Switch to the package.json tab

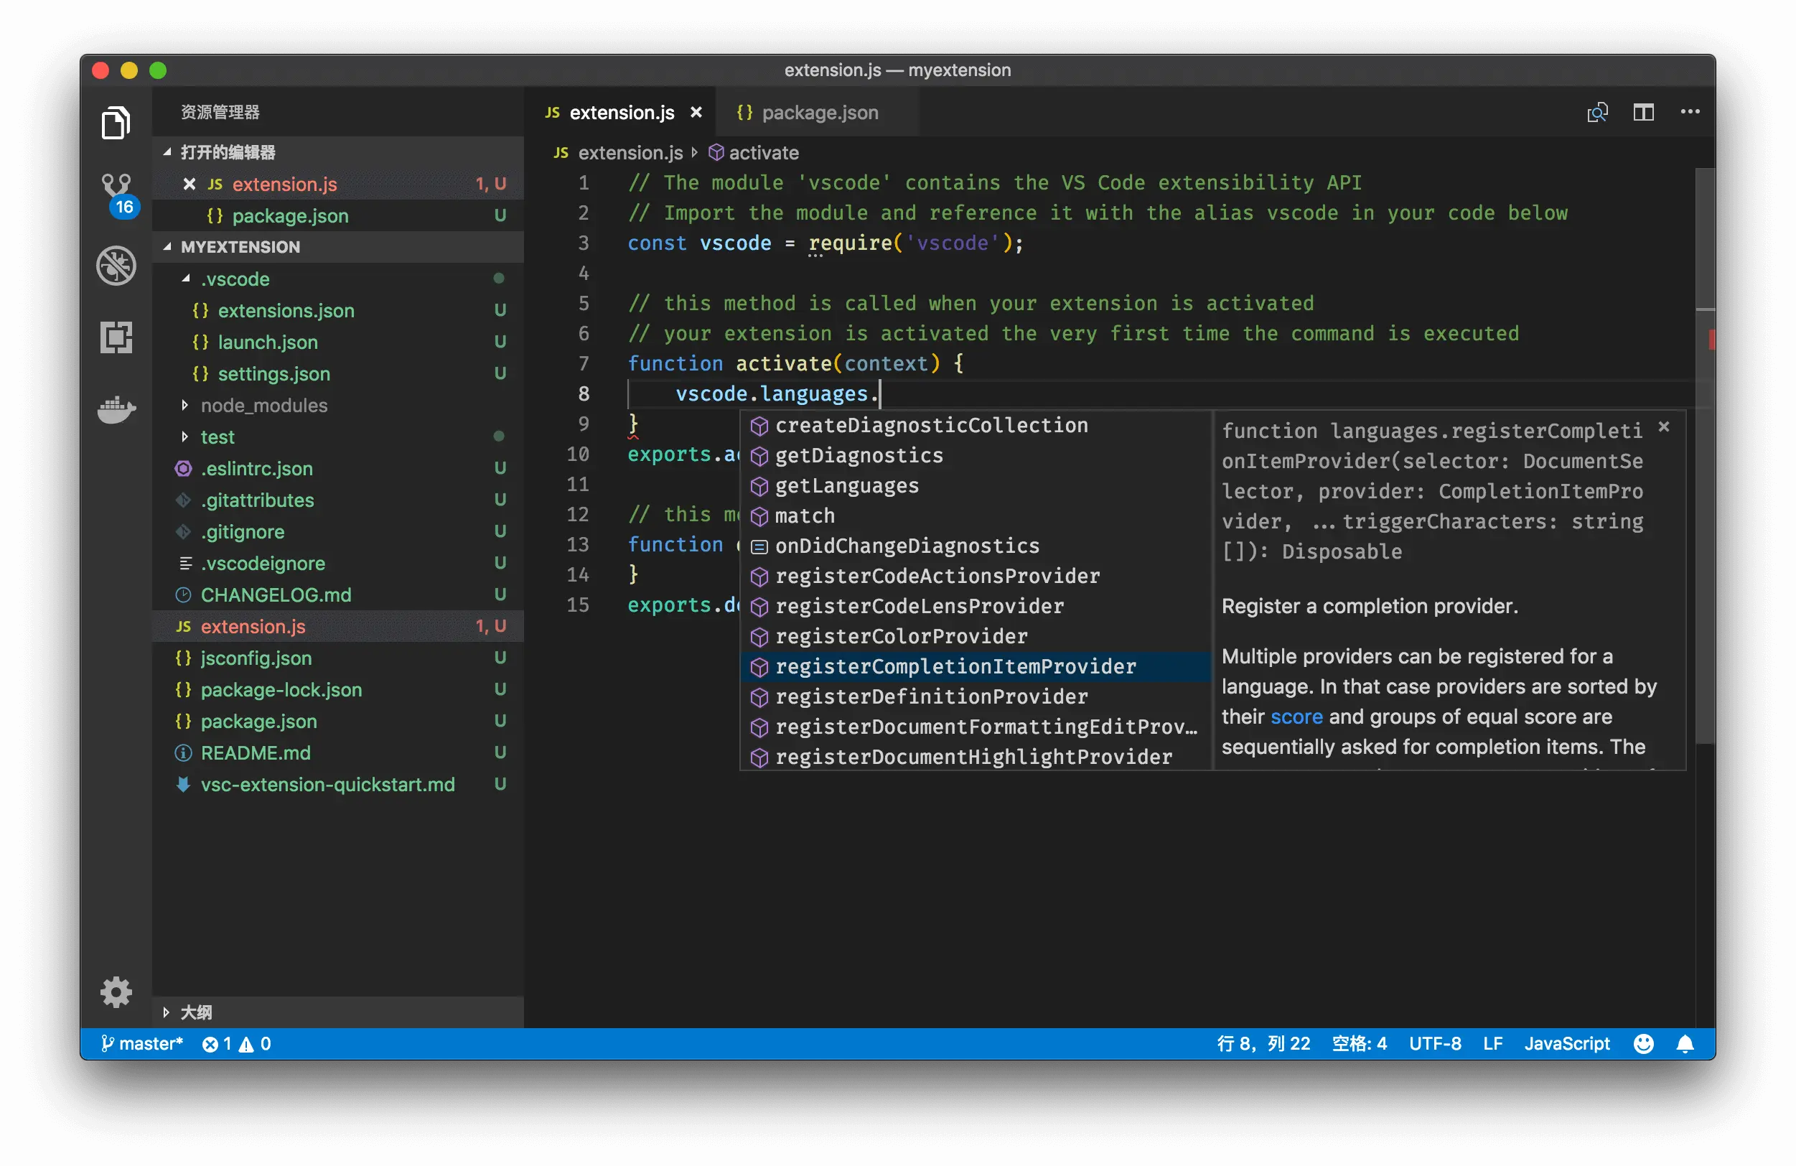click(819, 113)
